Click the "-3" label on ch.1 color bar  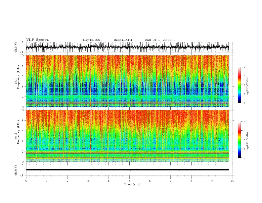[244, 67]
